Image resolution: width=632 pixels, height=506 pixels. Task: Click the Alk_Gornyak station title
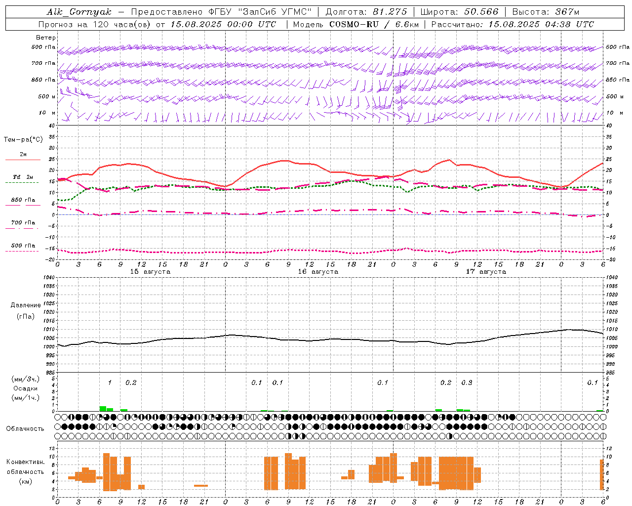79,12
